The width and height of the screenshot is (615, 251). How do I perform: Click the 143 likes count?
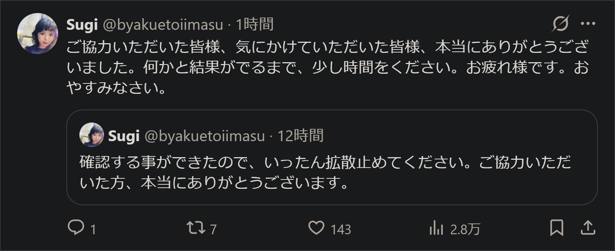pyautogui.click(x=341, y=229)
